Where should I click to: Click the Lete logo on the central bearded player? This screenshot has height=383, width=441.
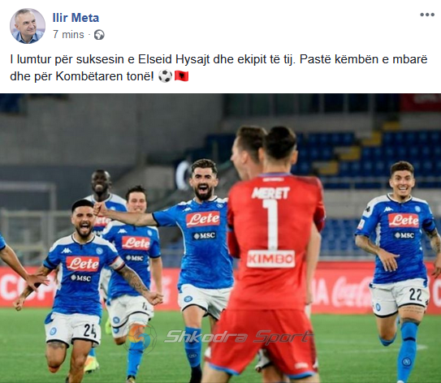(x=203, y=219)
